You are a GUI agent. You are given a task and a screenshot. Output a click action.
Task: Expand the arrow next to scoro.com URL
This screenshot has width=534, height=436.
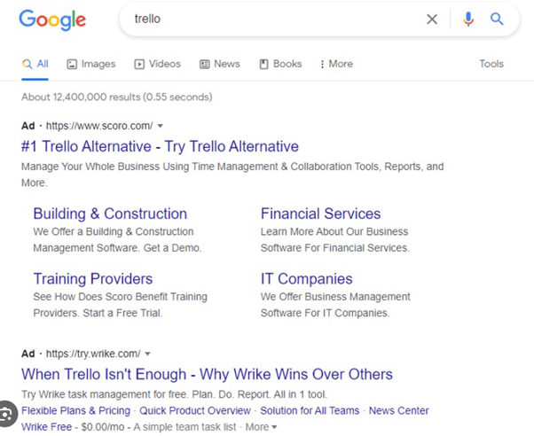tap(160, 126)
